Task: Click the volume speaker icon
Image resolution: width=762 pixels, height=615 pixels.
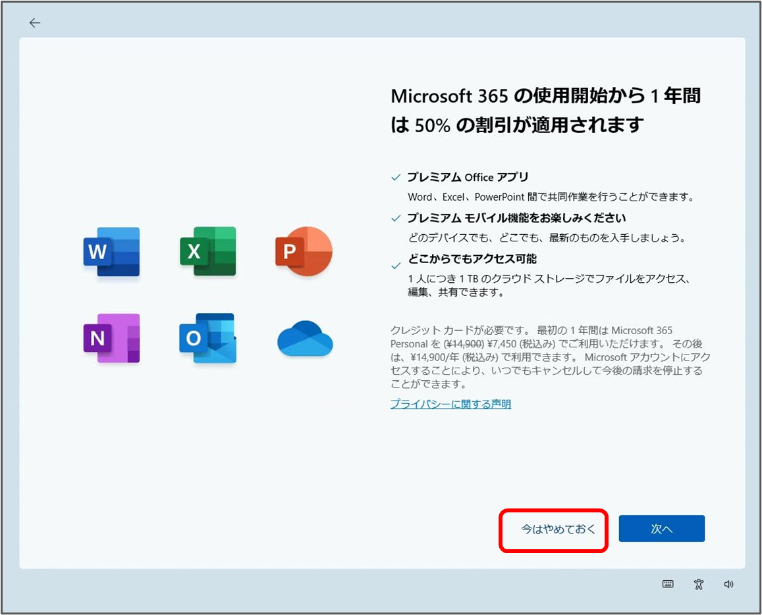Action: click(x=728, y=584)
